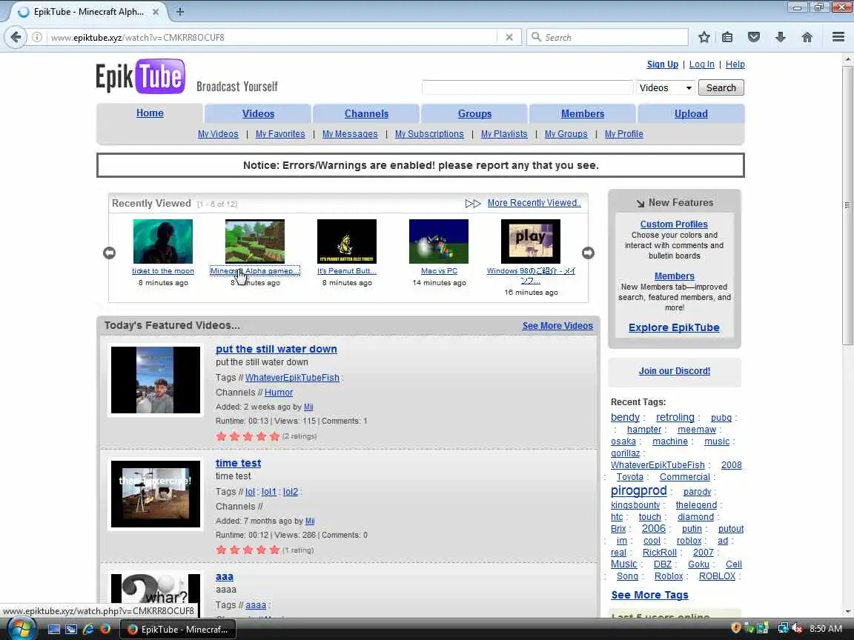Open site information icon in address bar
854x640 pixels.
[x=37, y=37]
